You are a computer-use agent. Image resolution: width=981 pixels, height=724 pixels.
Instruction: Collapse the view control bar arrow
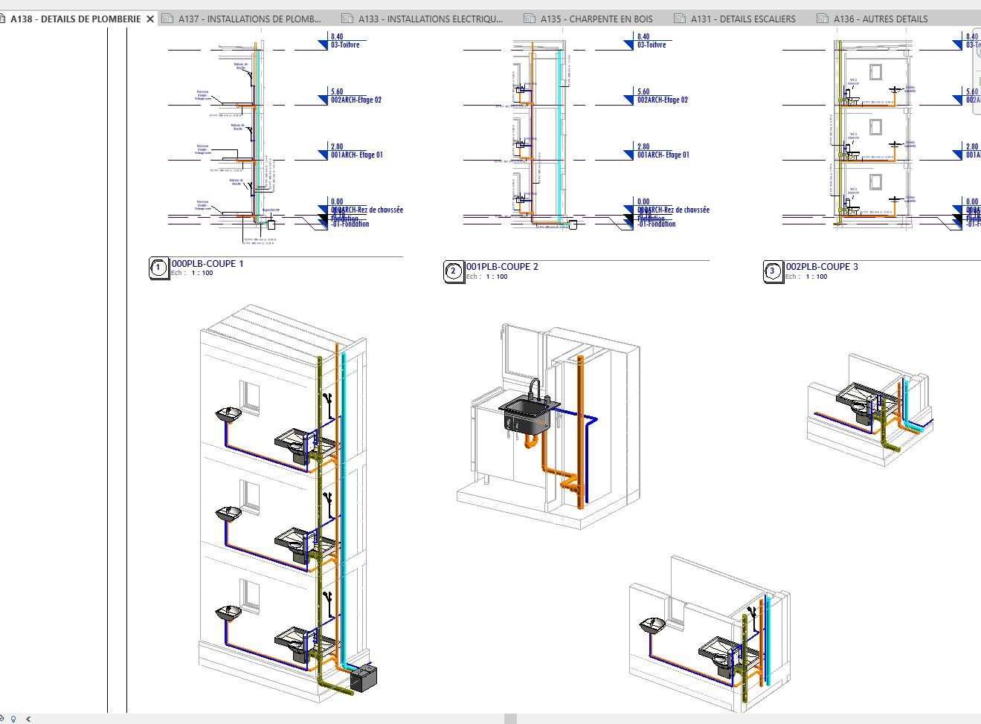pyautogui.click(x=28, y=719)
